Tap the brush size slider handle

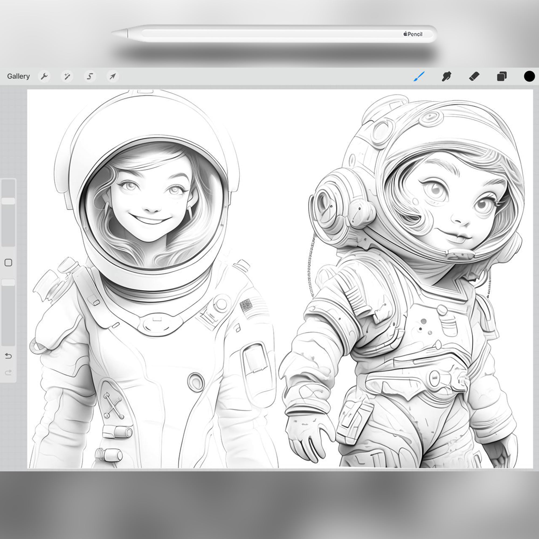click(x=8, y=200)
